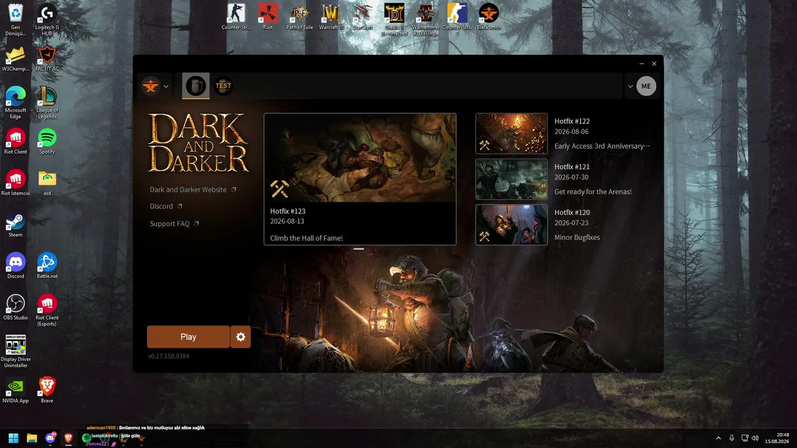Viewport: 797px width, 448px height.
Task: Open the Blacksmith launcher logo menu
Action: pyautogui.click(x=150, y=86)
